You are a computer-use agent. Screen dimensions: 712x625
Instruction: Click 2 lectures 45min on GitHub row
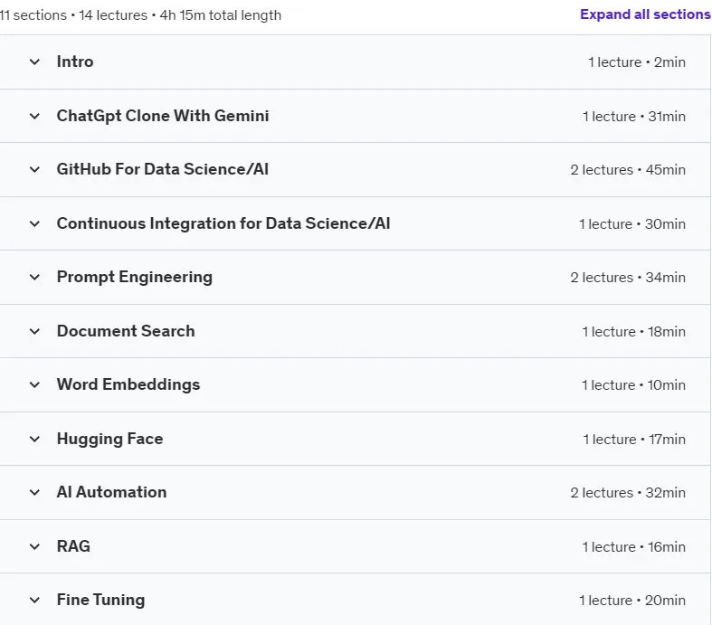(628, 170)
